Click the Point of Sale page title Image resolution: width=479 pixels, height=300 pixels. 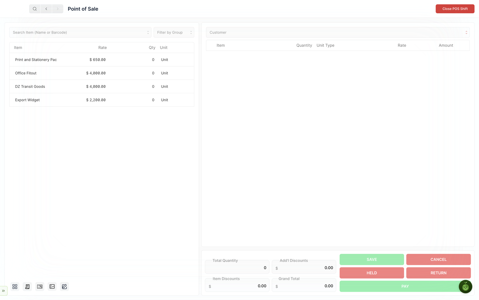coord(83,9)
